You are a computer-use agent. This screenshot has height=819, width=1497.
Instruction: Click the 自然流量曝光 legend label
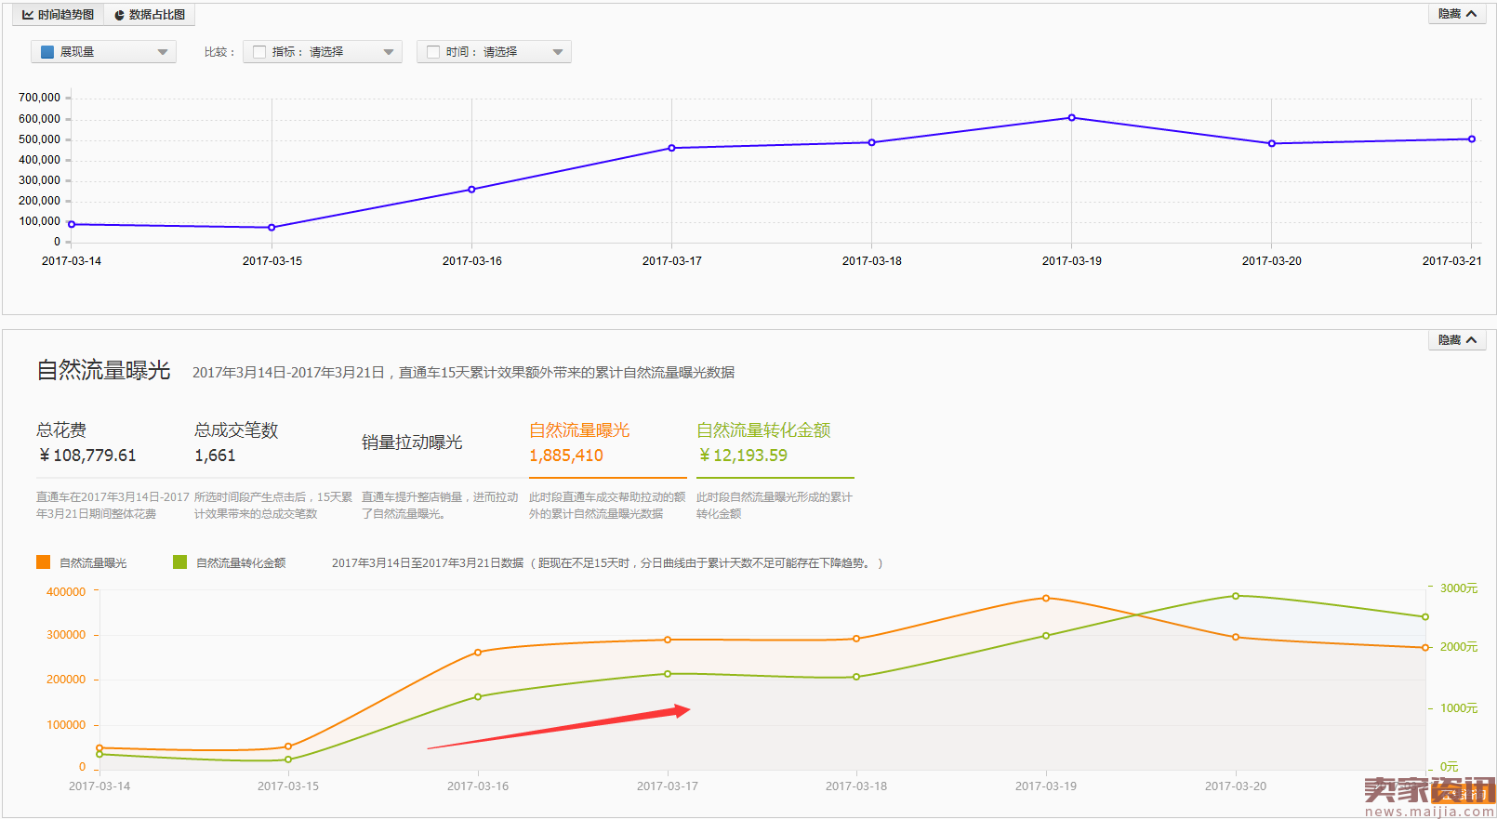93,563
